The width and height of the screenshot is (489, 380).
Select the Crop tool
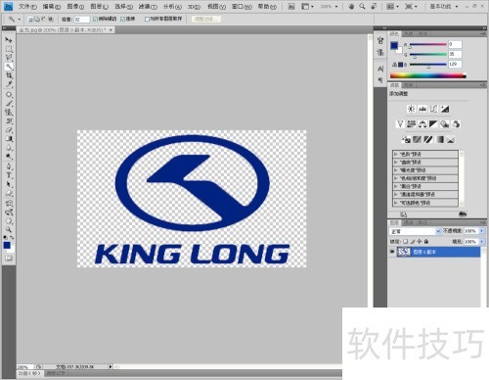coord(9,75)
